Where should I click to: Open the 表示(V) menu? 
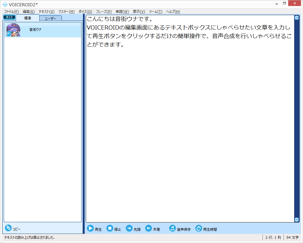tap(139, 12)
